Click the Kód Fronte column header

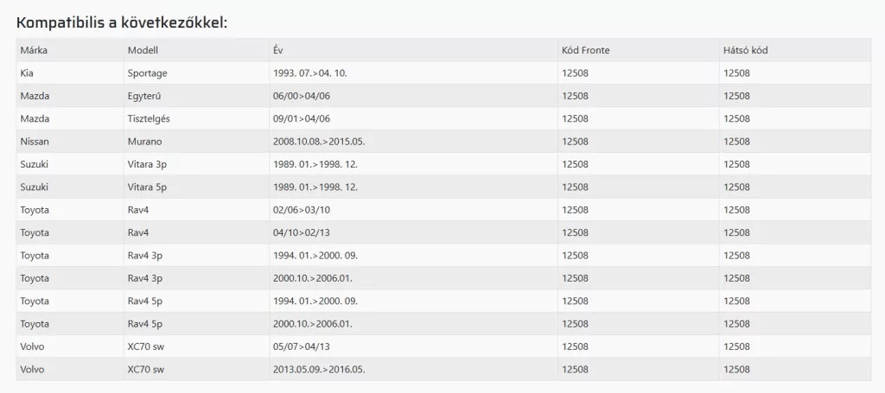[x=585, y=50]
